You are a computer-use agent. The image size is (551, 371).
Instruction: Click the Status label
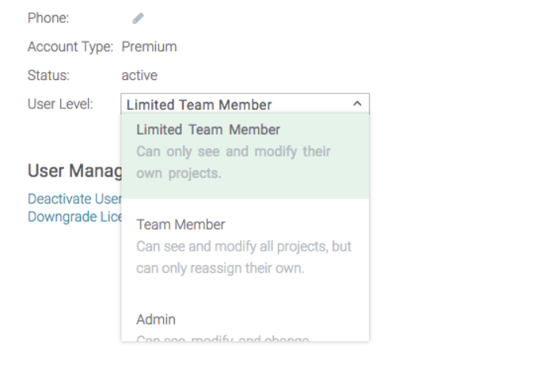[49, 75]
